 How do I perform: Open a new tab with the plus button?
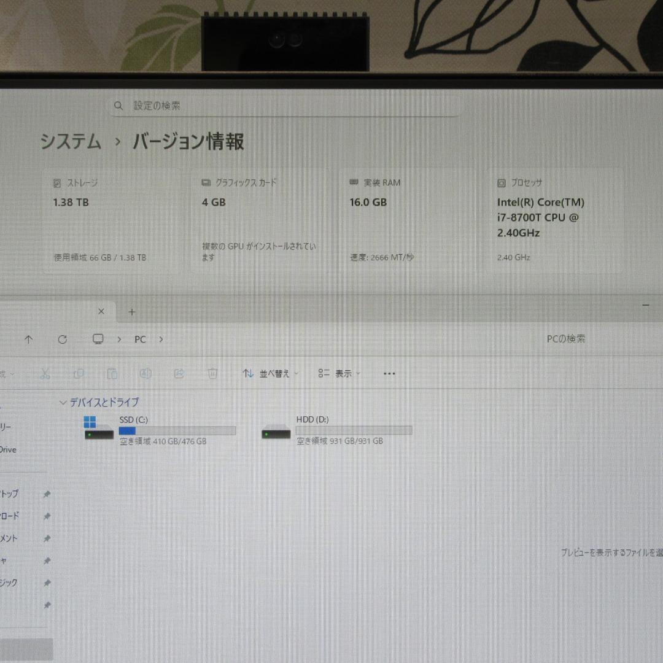pyautogui.click(x=131, y=312)
